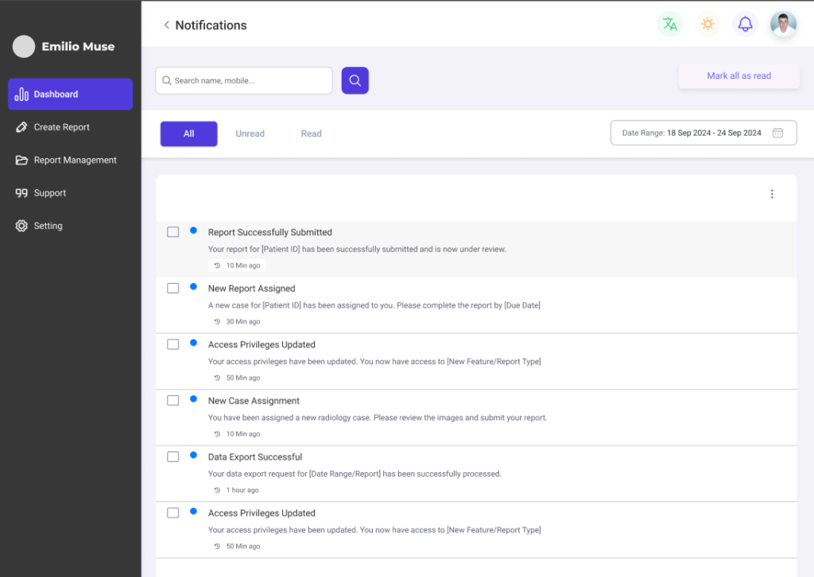Toggle the sun light-mode icon
The height and width of the screenshot is (577, 814).
[x=707, y=24]
